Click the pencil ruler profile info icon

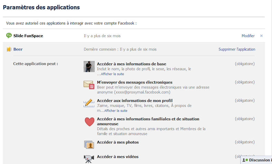89,103
